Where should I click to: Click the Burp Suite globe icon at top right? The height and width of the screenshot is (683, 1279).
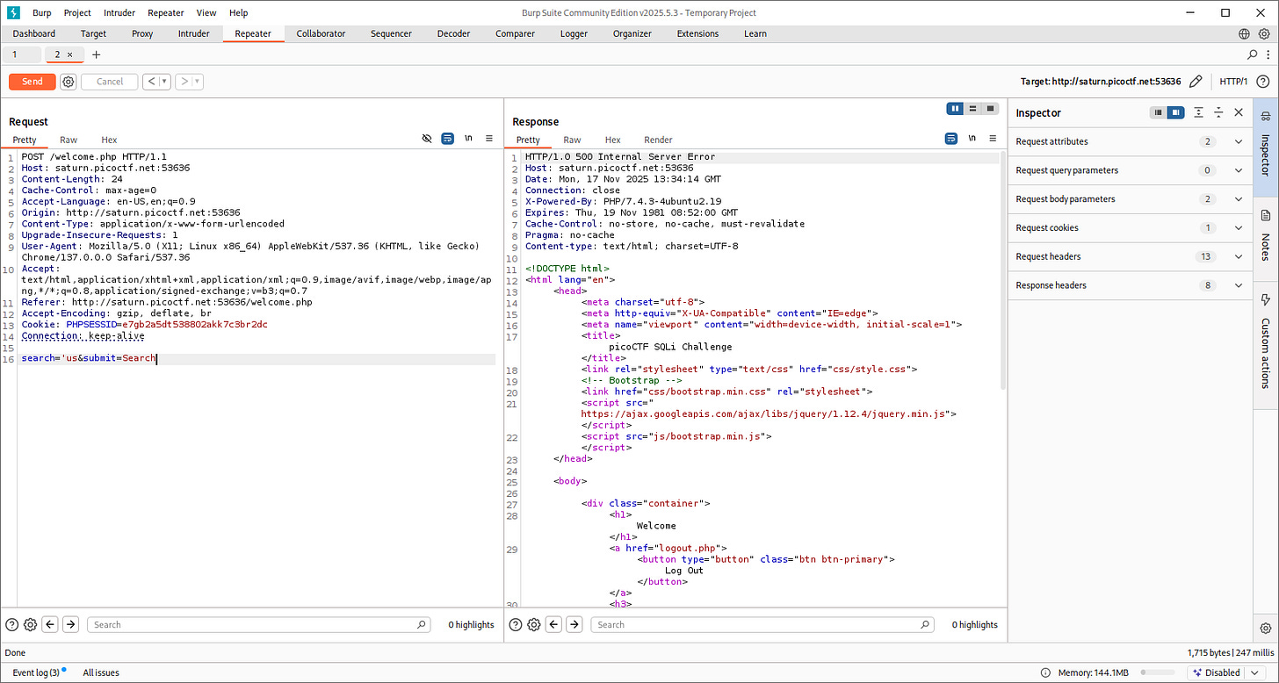click(x=1244, y=34)
